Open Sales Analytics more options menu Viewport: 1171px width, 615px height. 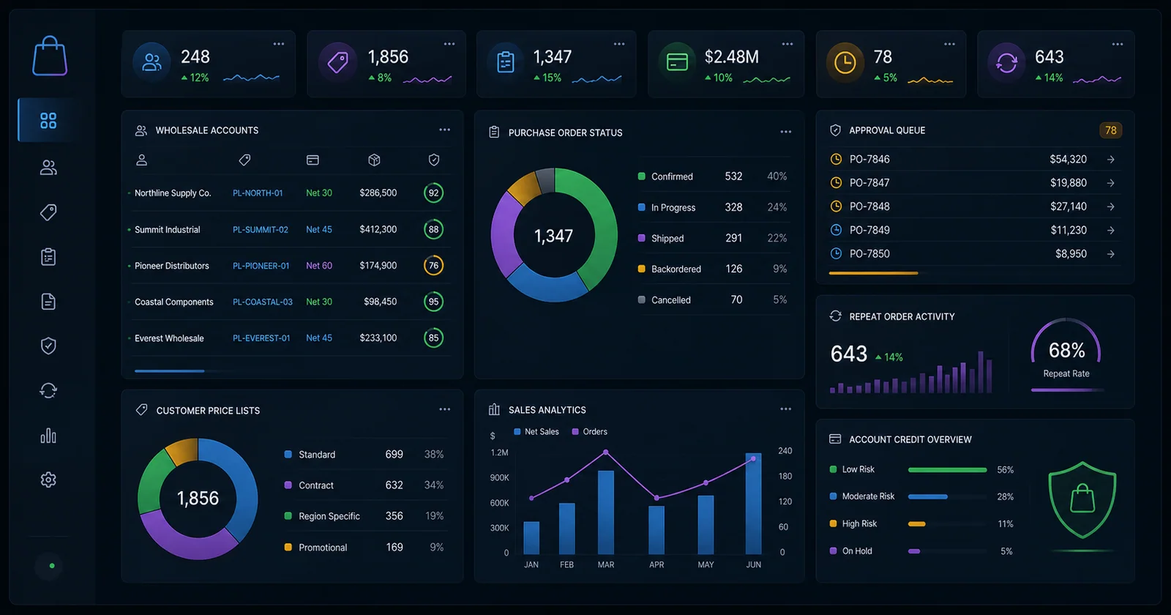pos(786,409)
